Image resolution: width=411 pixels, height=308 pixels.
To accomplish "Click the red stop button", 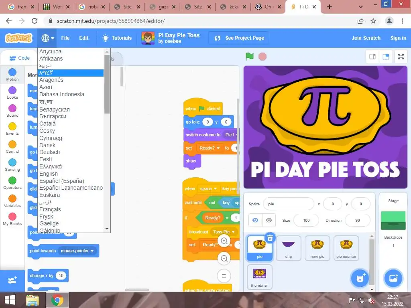I will (262, 57).
